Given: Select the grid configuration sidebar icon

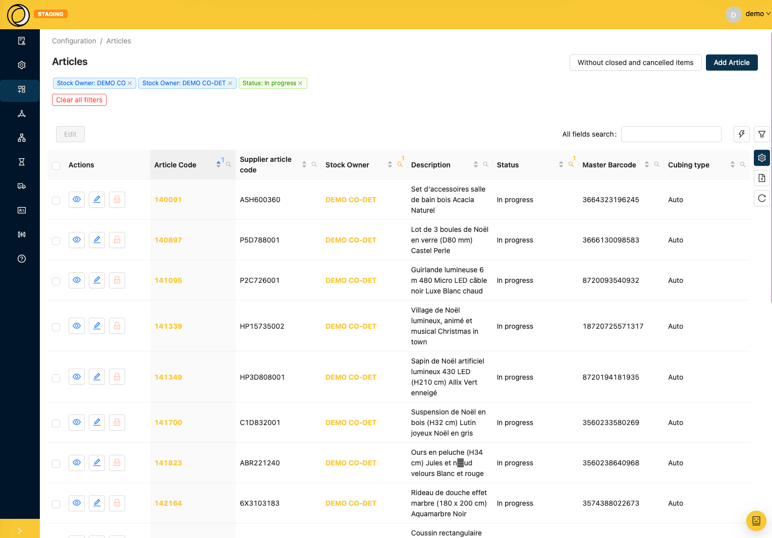Looking at the screenshot, I should point(22,89).
